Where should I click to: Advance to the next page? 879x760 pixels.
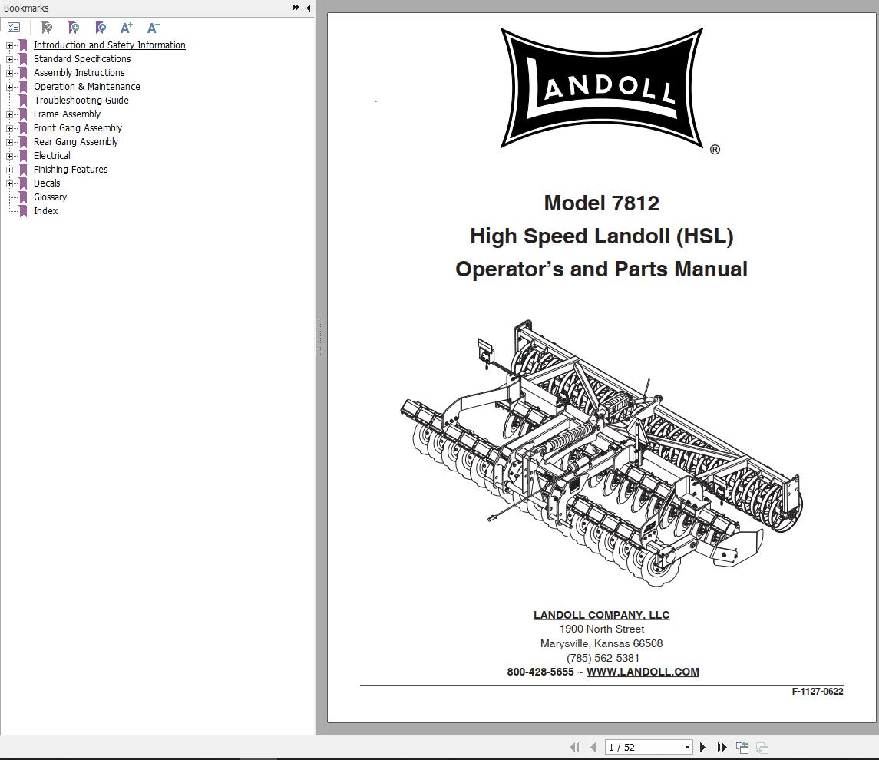[702, 746]
